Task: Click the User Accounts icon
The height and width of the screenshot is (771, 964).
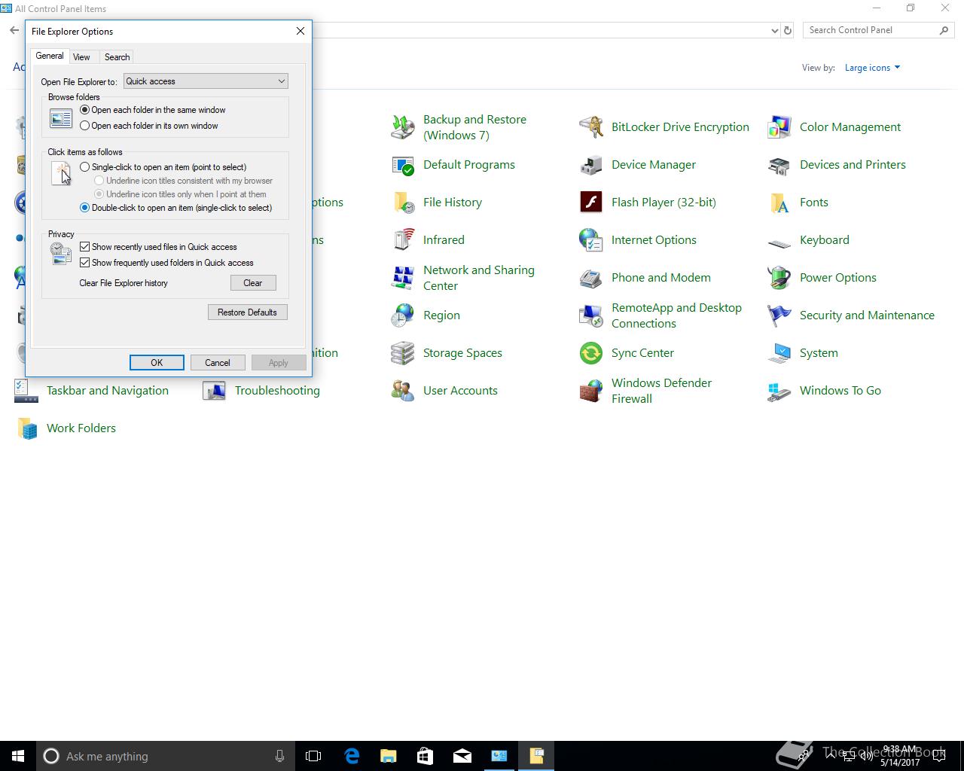Action: (403, 391)
